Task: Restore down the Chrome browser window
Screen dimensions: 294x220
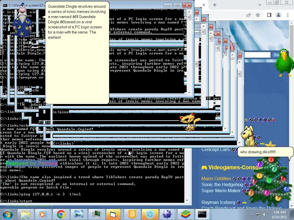Action: click(277, 3)
